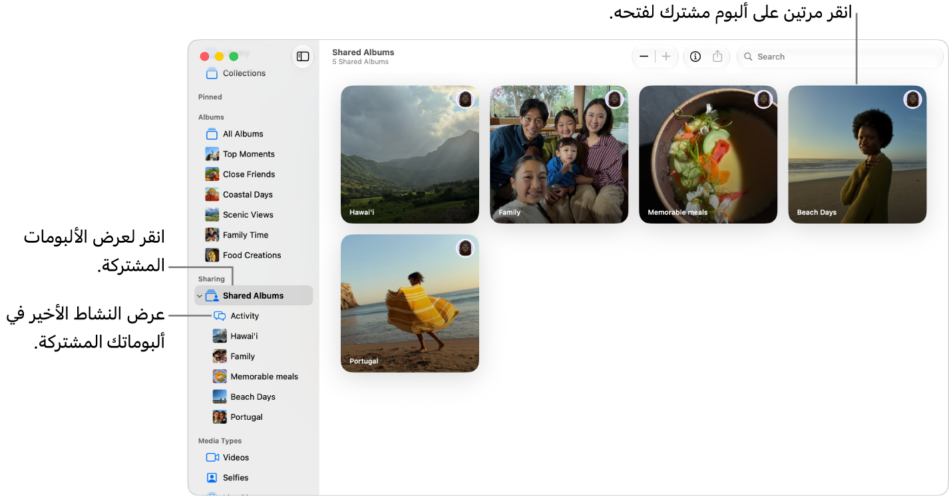Select the Hawai'i shared album thumbnail
949x497 pixels.
pos(410,154)
